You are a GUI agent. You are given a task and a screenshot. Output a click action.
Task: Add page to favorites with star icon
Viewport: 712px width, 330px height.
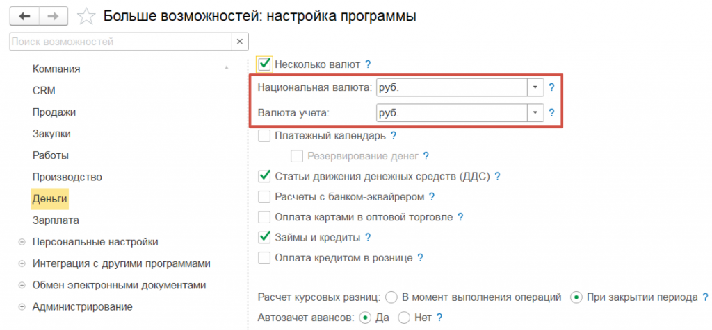pos(86,16)
